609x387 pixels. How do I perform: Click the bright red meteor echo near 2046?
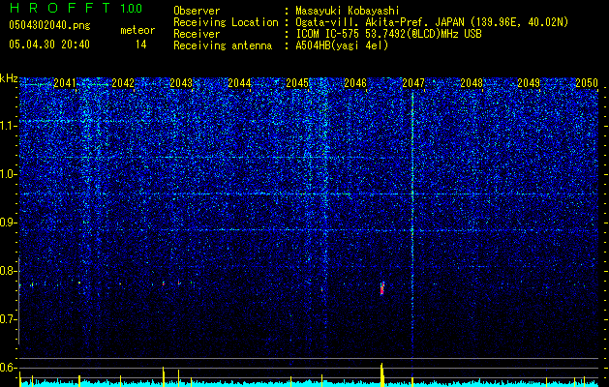point(382,288)
